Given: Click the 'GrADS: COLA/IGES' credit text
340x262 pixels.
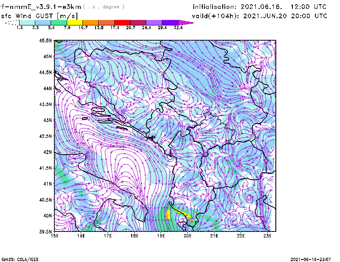Looking at the screenshot, I should coord(20,259).
